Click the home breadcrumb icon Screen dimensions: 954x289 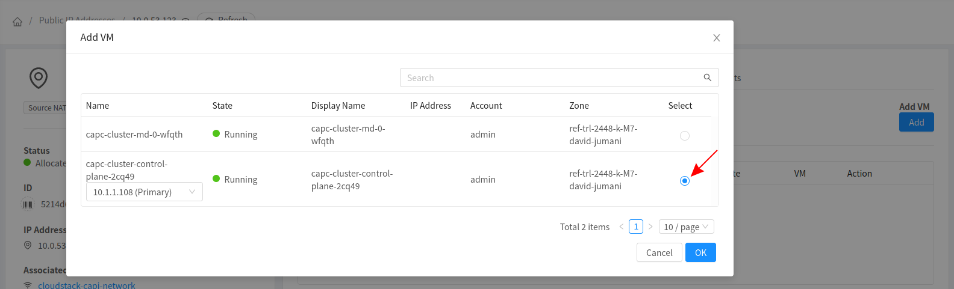(17, 22)
